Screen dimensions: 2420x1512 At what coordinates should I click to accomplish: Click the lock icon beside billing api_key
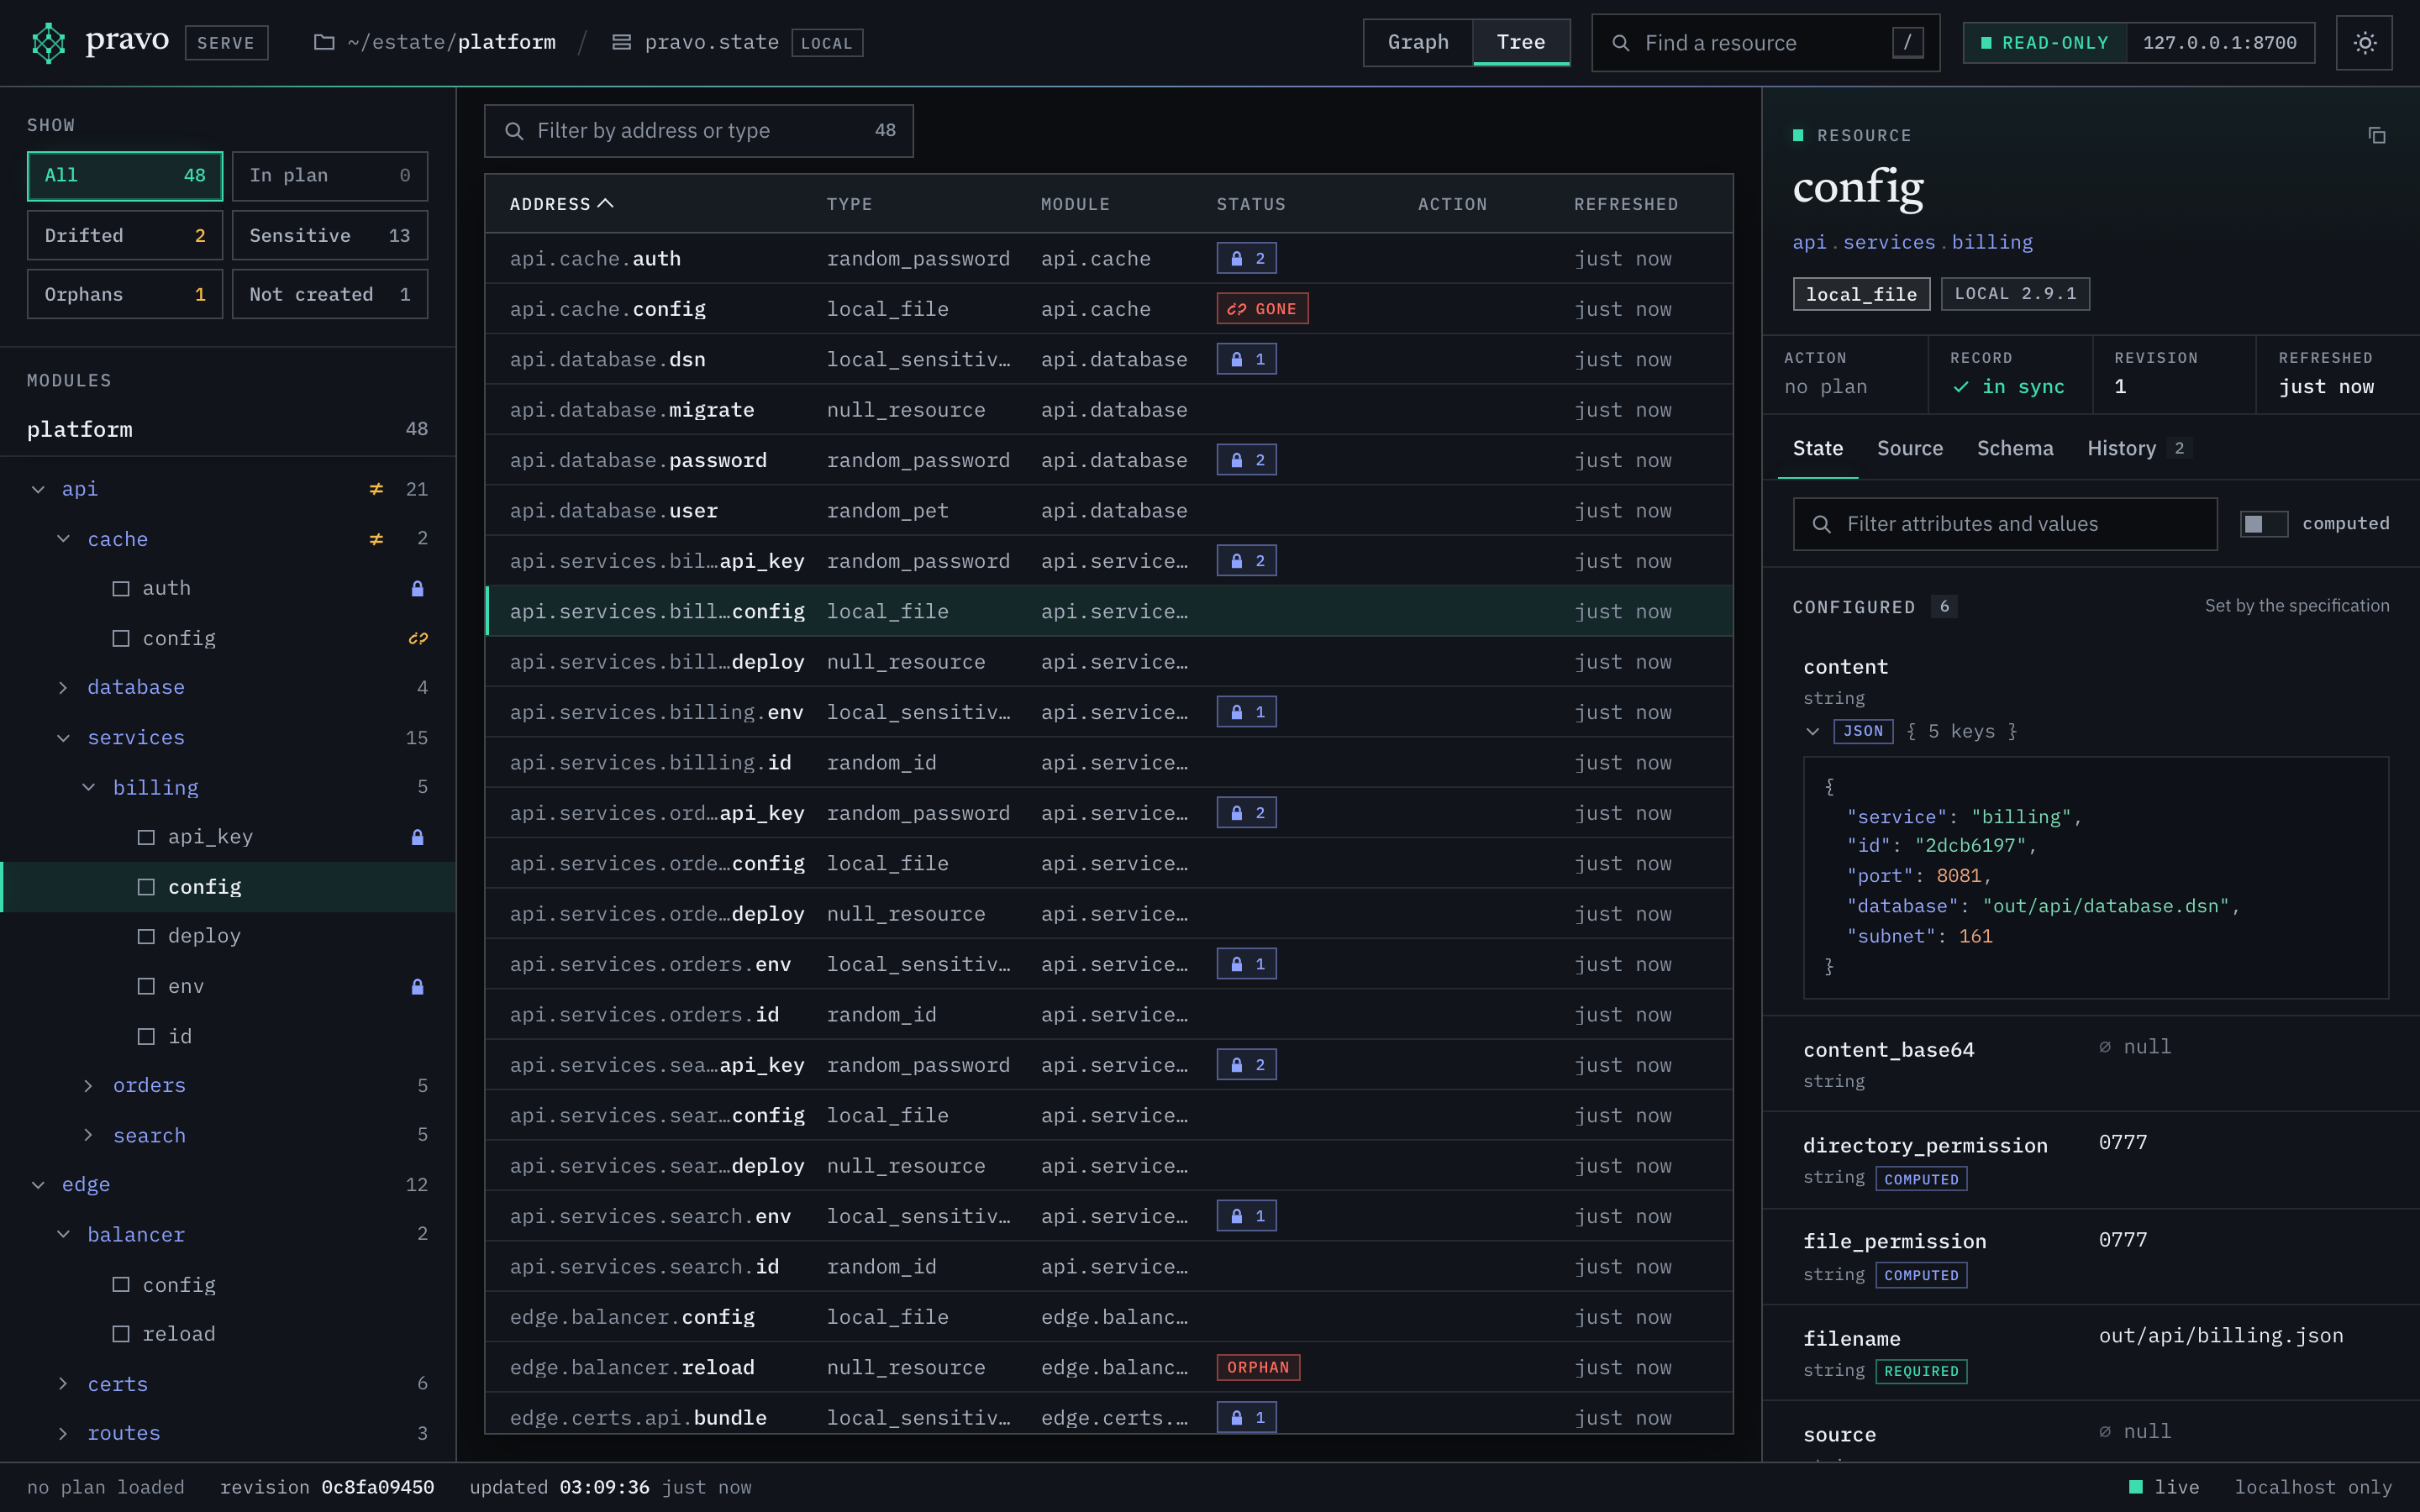pos(417,837)
